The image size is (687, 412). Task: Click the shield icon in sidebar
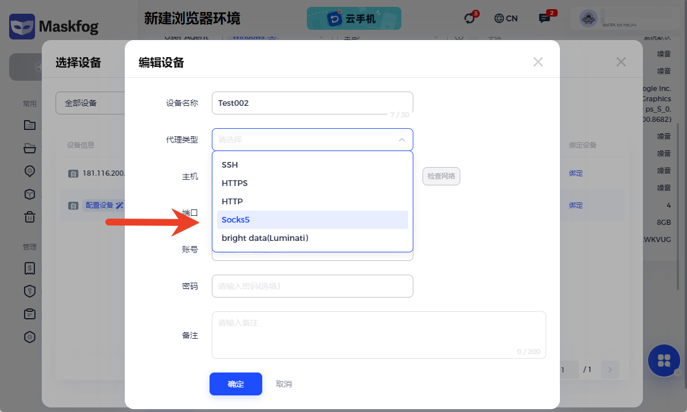(30, 291)
